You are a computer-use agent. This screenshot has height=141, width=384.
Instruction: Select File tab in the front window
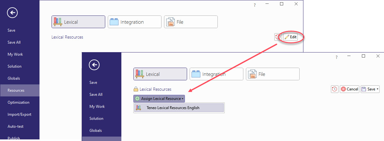point(273,74)
